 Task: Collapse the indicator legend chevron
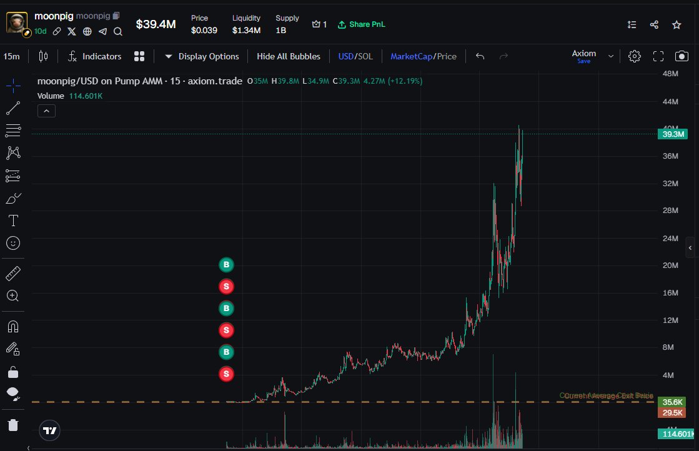[x=46, y=111]
